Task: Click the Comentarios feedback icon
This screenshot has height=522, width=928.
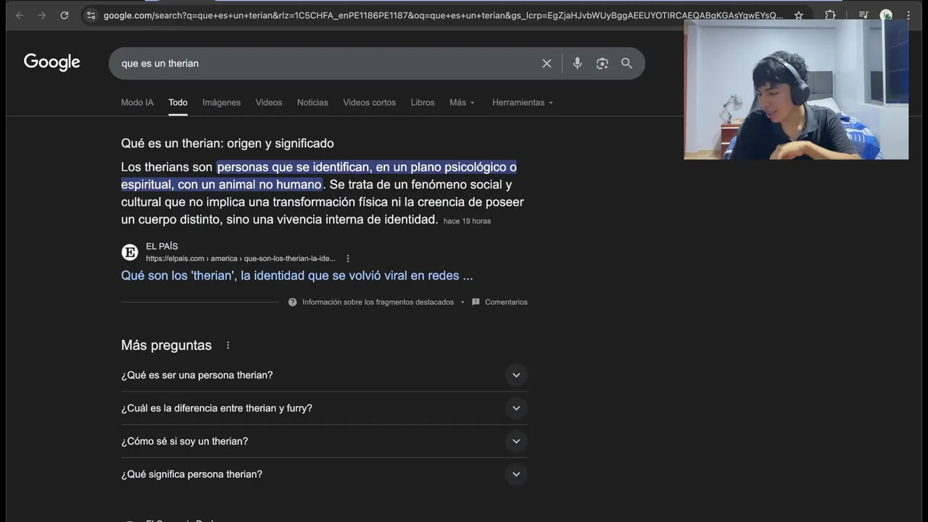Action: click(476, 302)
